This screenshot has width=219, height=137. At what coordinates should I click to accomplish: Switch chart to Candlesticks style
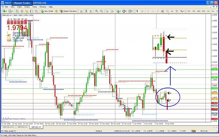(86, 11)
